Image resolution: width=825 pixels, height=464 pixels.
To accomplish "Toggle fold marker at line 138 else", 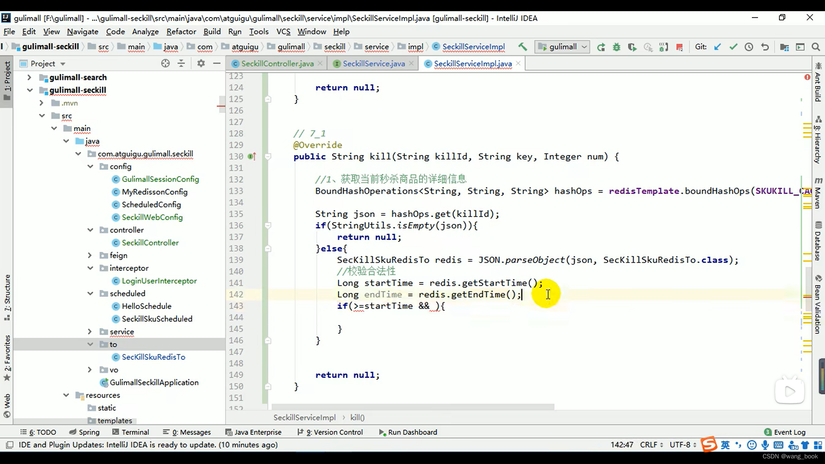I will point(268,249).
